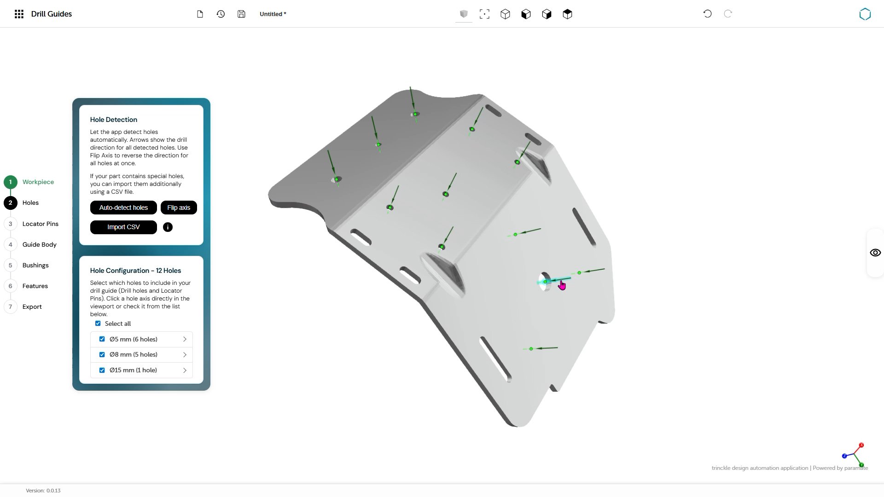The width and height of the screenshot is (884, 497).
Task: Click the trinckle hexagon logo icon
Action: [865, 14]
